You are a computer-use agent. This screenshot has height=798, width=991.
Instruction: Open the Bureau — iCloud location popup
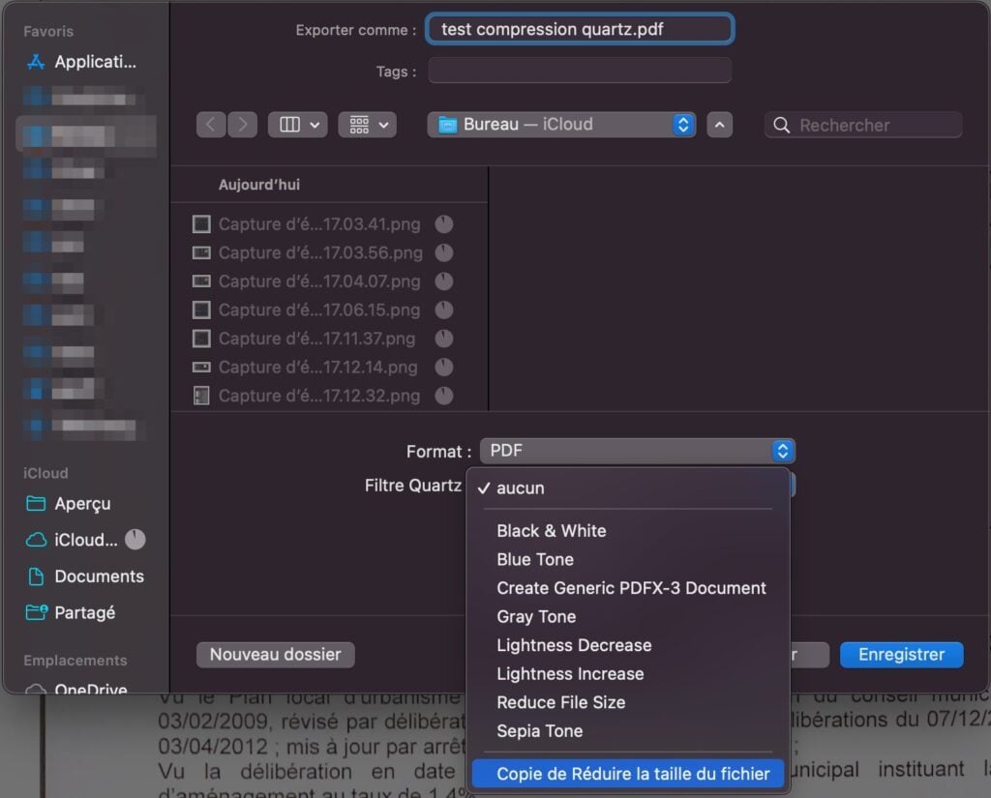(561, 125)
